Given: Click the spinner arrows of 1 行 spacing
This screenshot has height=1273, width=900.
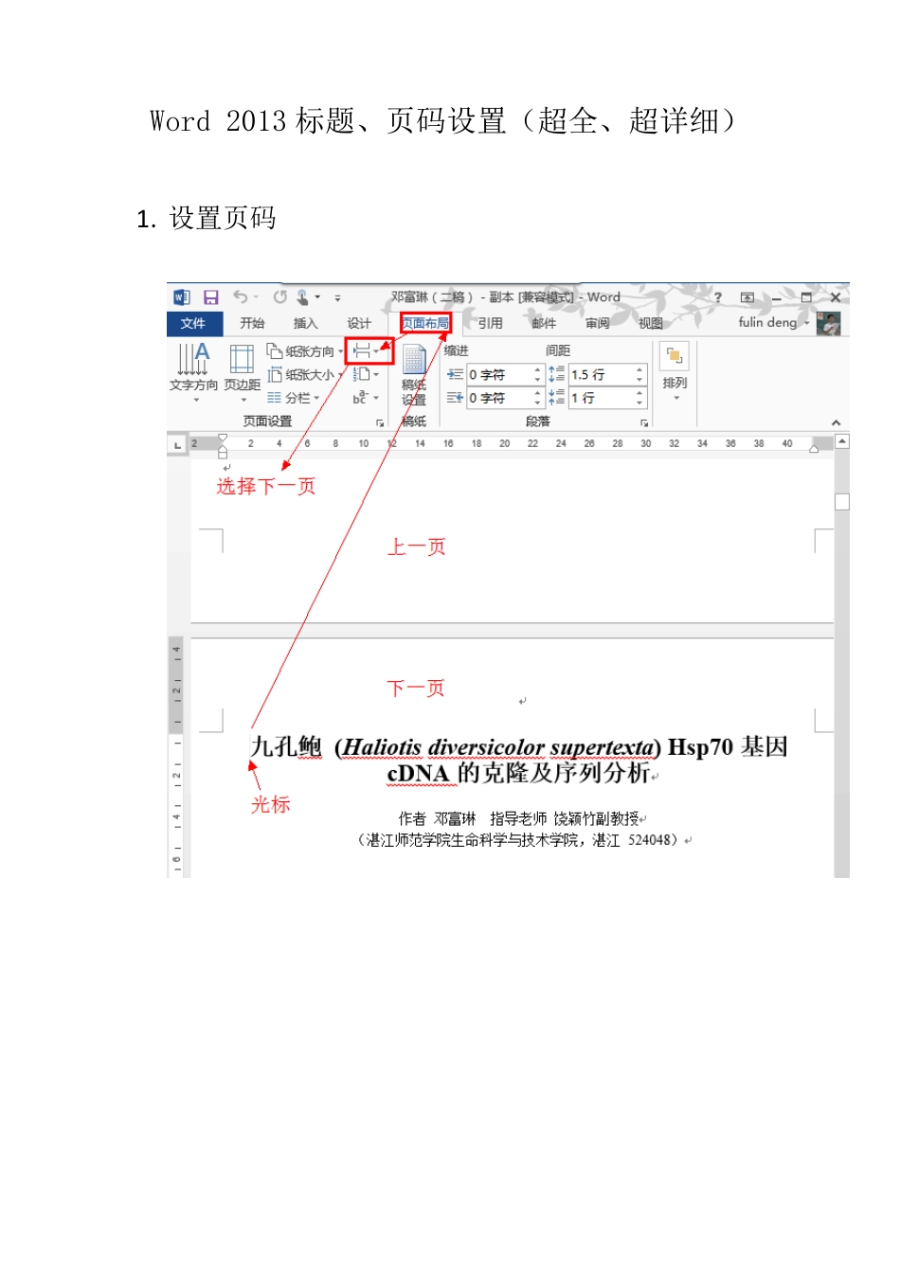Looking at the screenshot, I should click(x=639, y=398).
